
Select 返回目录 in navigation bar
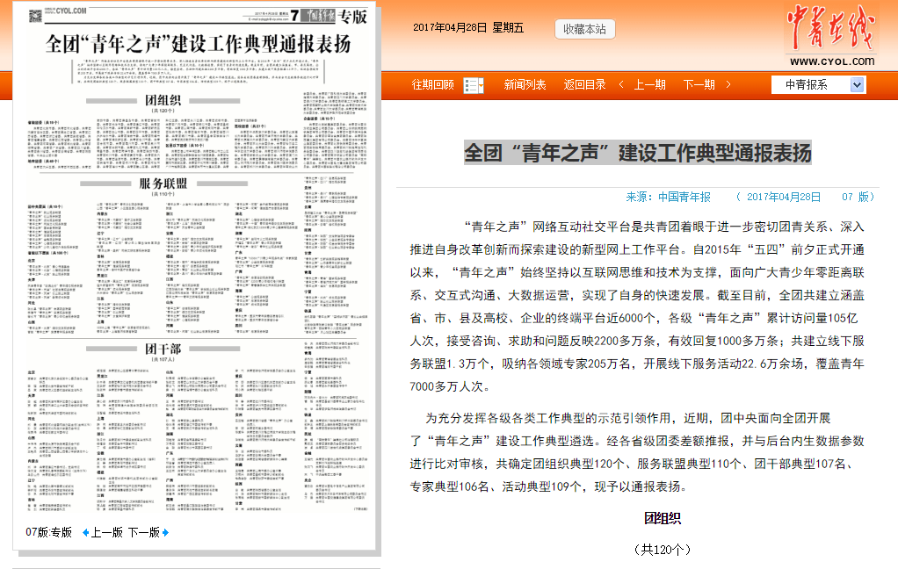(x=584, y=85)
